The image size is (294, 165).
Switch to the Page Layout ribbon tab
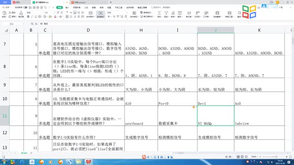[77, 7]
